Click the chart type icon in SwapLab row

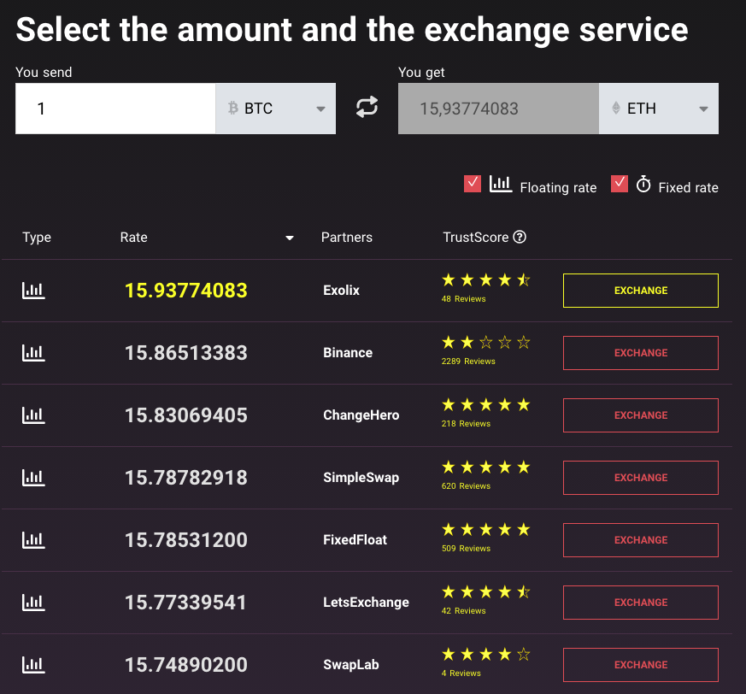tap(33, 664)
